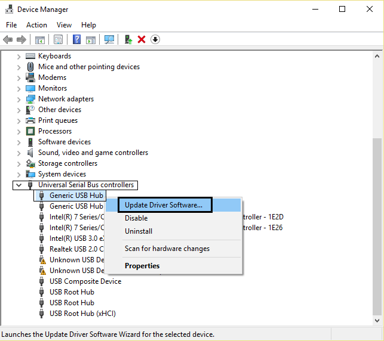Click the Update Driver Software toolbar icon
Screen dimensions: 384x341
(x=128, y=39)
